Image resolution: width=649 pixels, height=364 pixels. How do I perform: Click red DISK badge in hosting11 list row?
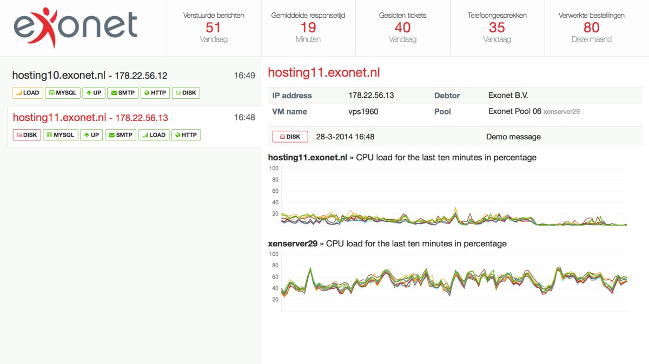click(27, 135)
